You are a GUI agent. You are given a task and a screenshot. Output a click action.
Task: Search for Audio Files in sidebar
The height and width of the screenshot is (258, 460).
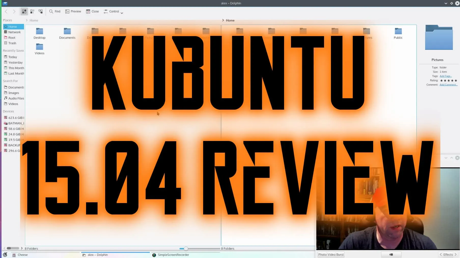13,98
